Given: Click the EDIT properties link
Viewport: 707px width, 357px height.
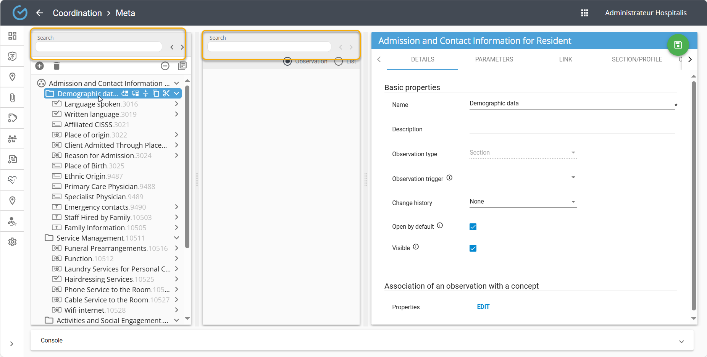Looking at the screenshot, I should [x=483, y=307].
